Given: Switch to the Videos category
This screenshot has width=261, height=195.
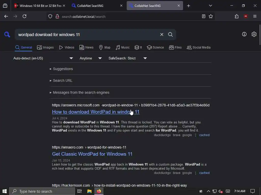Looking at the screenshot, I should (67, 47).
